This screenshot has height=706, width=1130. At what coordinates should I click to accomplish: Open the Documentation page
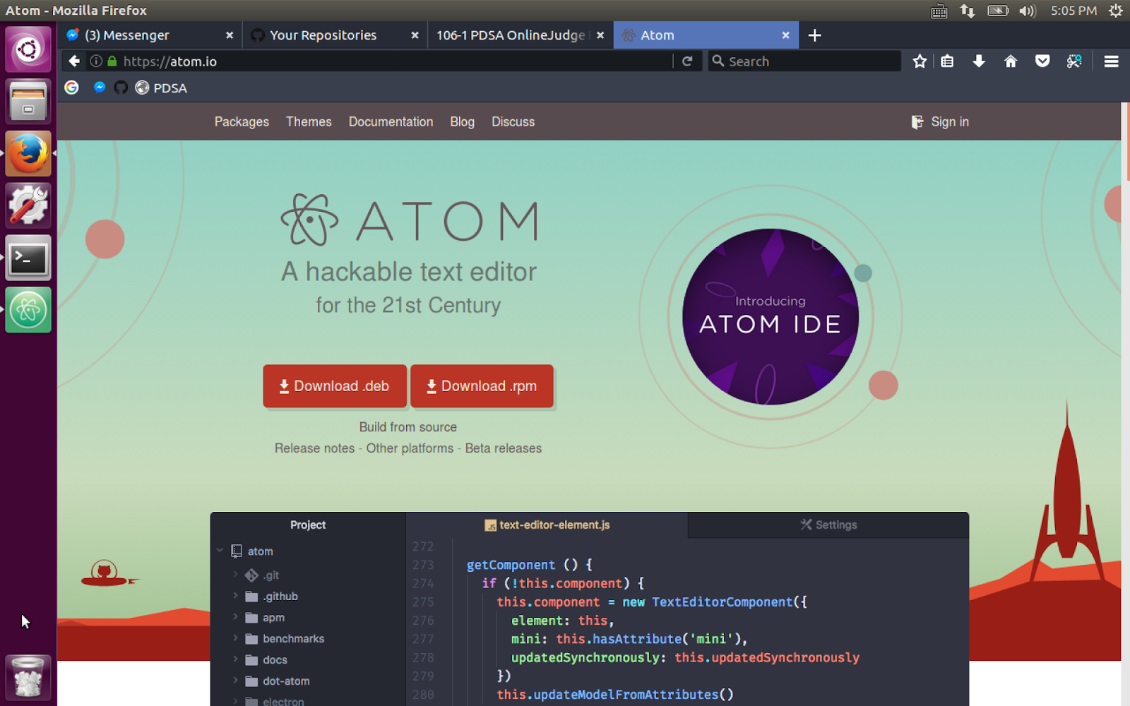pyautogui.click(x=391, y=121)
